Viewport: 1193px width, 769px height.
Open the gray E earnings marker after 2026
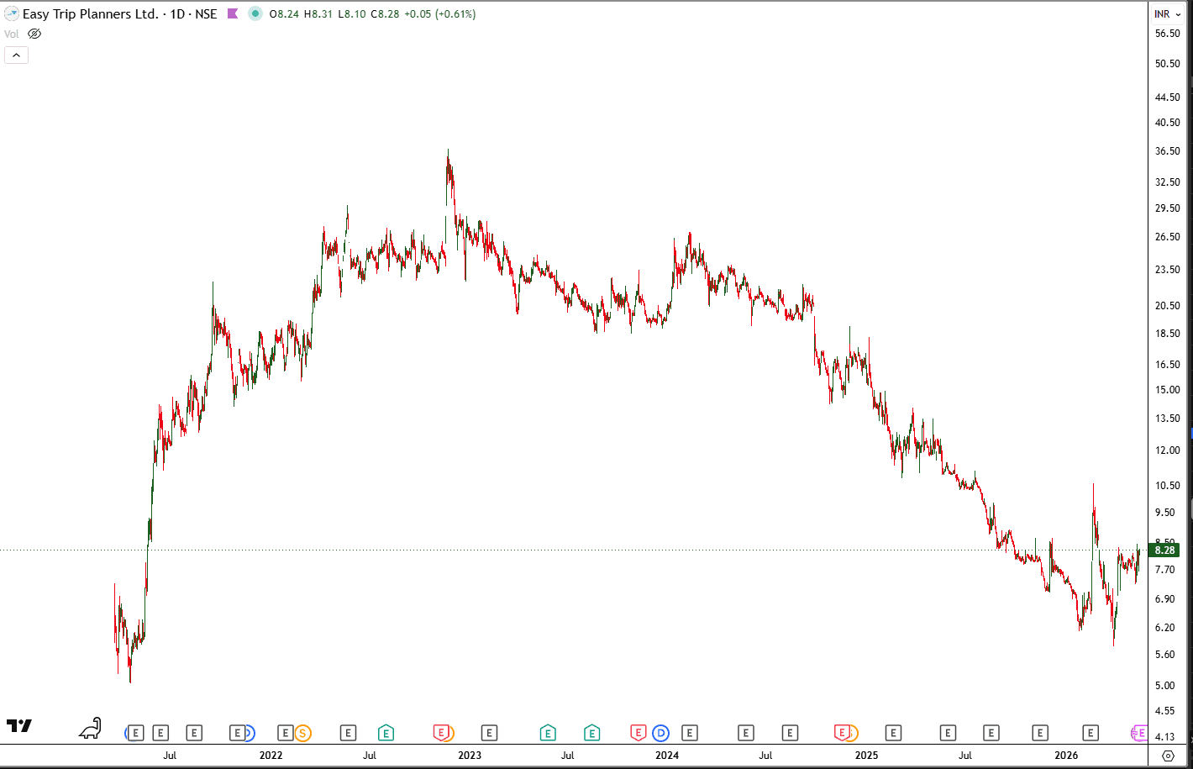tap(1091, 733)
